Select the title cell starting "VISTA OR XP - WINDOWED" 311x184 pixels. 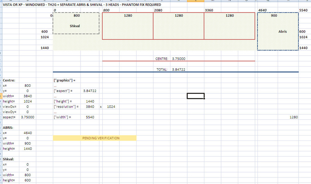point(82,5)
